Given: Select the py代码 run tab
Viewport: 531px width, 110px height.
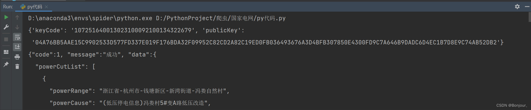Looking at the screenshot, I should click(31, 7).
